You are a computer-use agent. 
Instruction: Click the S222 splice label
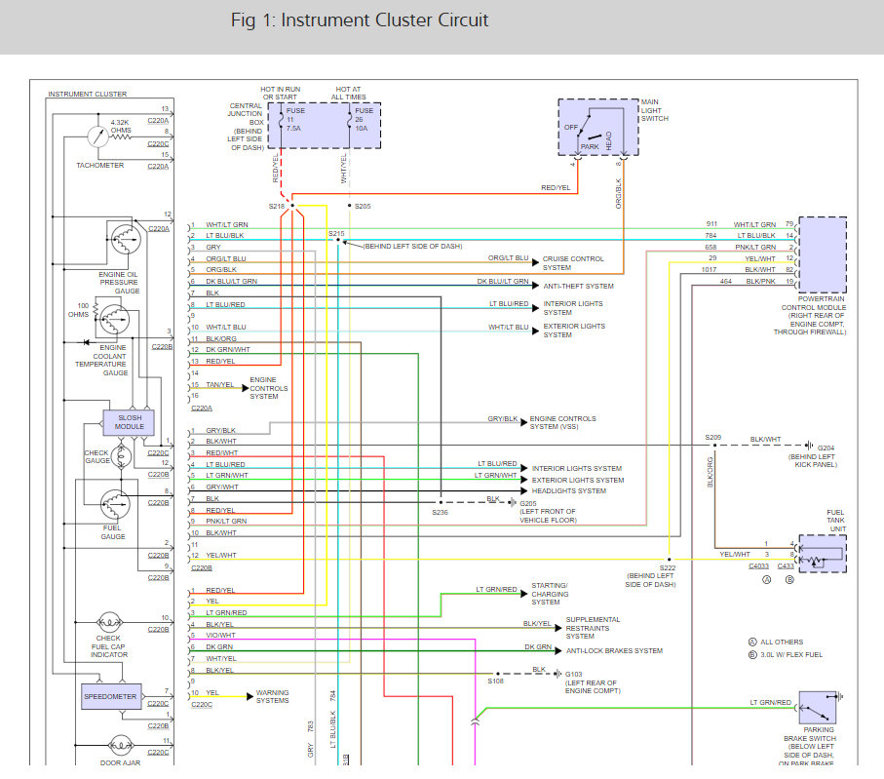tap(668, 568)
